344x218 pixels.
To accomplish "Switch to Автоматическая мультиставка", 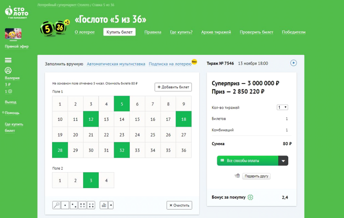I will click(116, 64).
